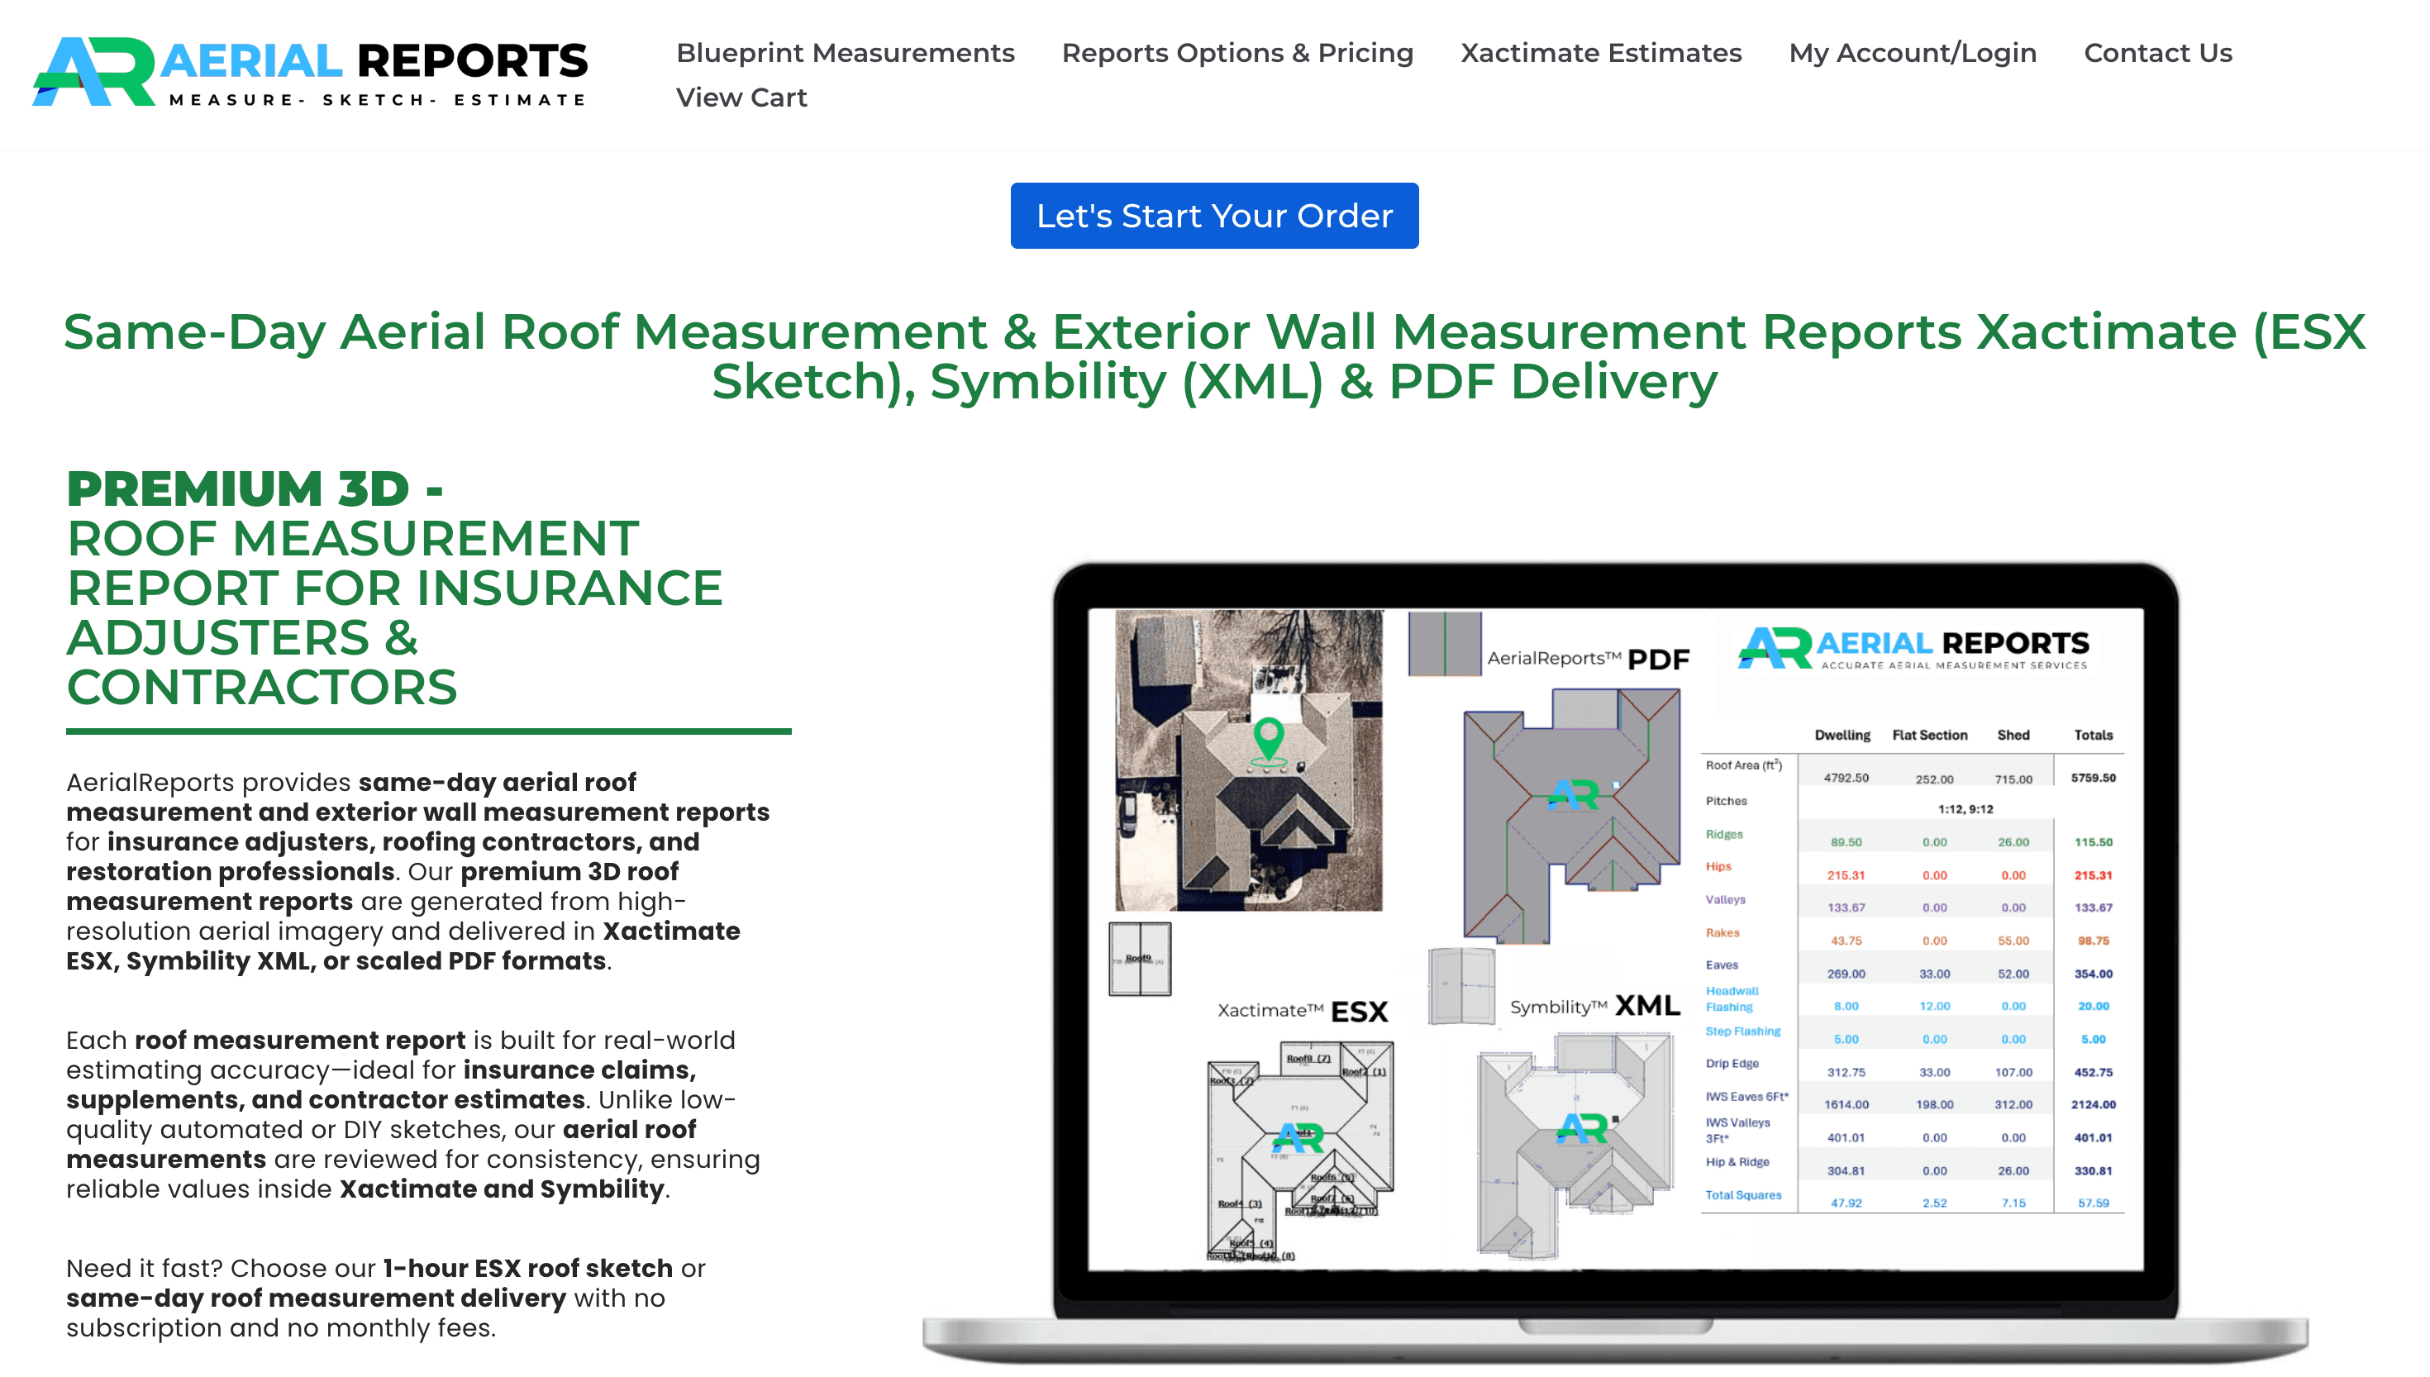Image resolution: width=2430 pixels, height=1377 pixels.
Task: Click the 'Eaves' row label
Action: (x=1721, y=965)
